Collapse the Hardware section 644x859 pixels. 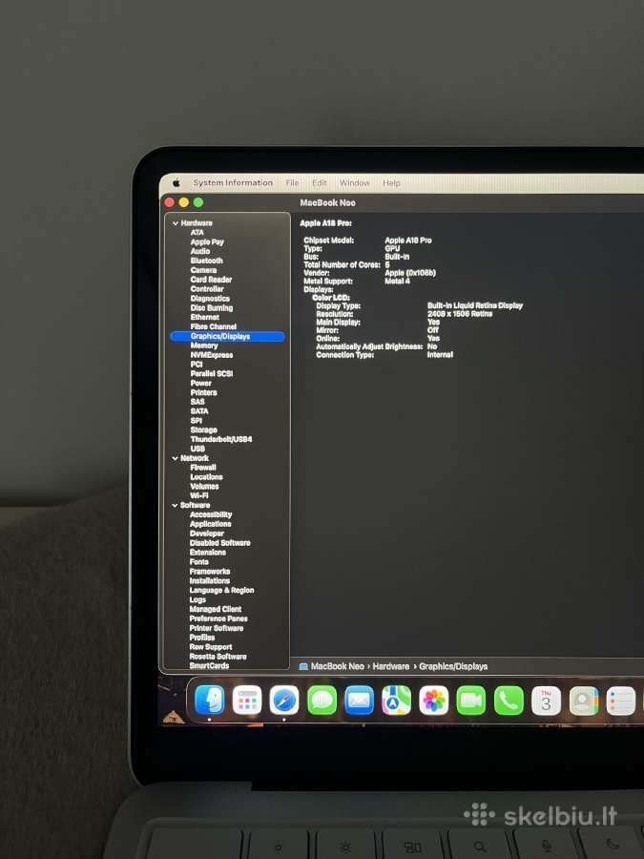pyautogui.click(x=176, y=223)
